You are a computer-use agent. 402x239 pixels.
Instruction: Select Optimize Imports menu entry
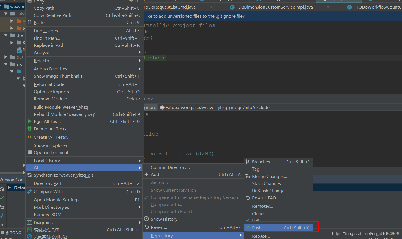84,92
